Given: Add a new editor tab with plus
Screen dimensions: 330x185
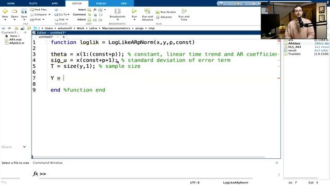Looking at the screenshot, I should tap(63, 36).
